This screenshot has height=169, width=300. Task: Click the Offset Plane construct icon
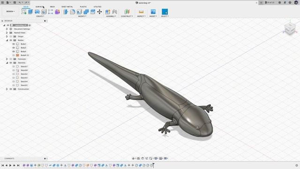click(x=127, y=12)
